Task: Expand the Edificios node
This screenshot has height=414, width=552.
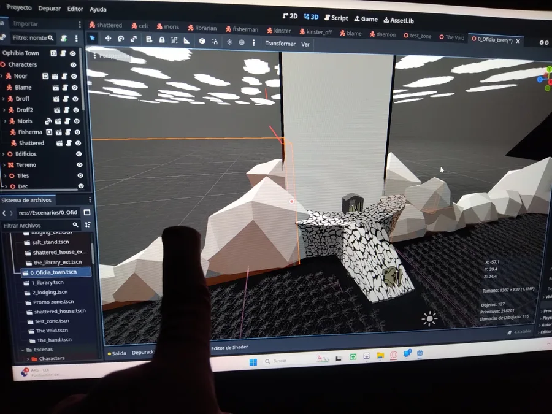Action: 4,154
